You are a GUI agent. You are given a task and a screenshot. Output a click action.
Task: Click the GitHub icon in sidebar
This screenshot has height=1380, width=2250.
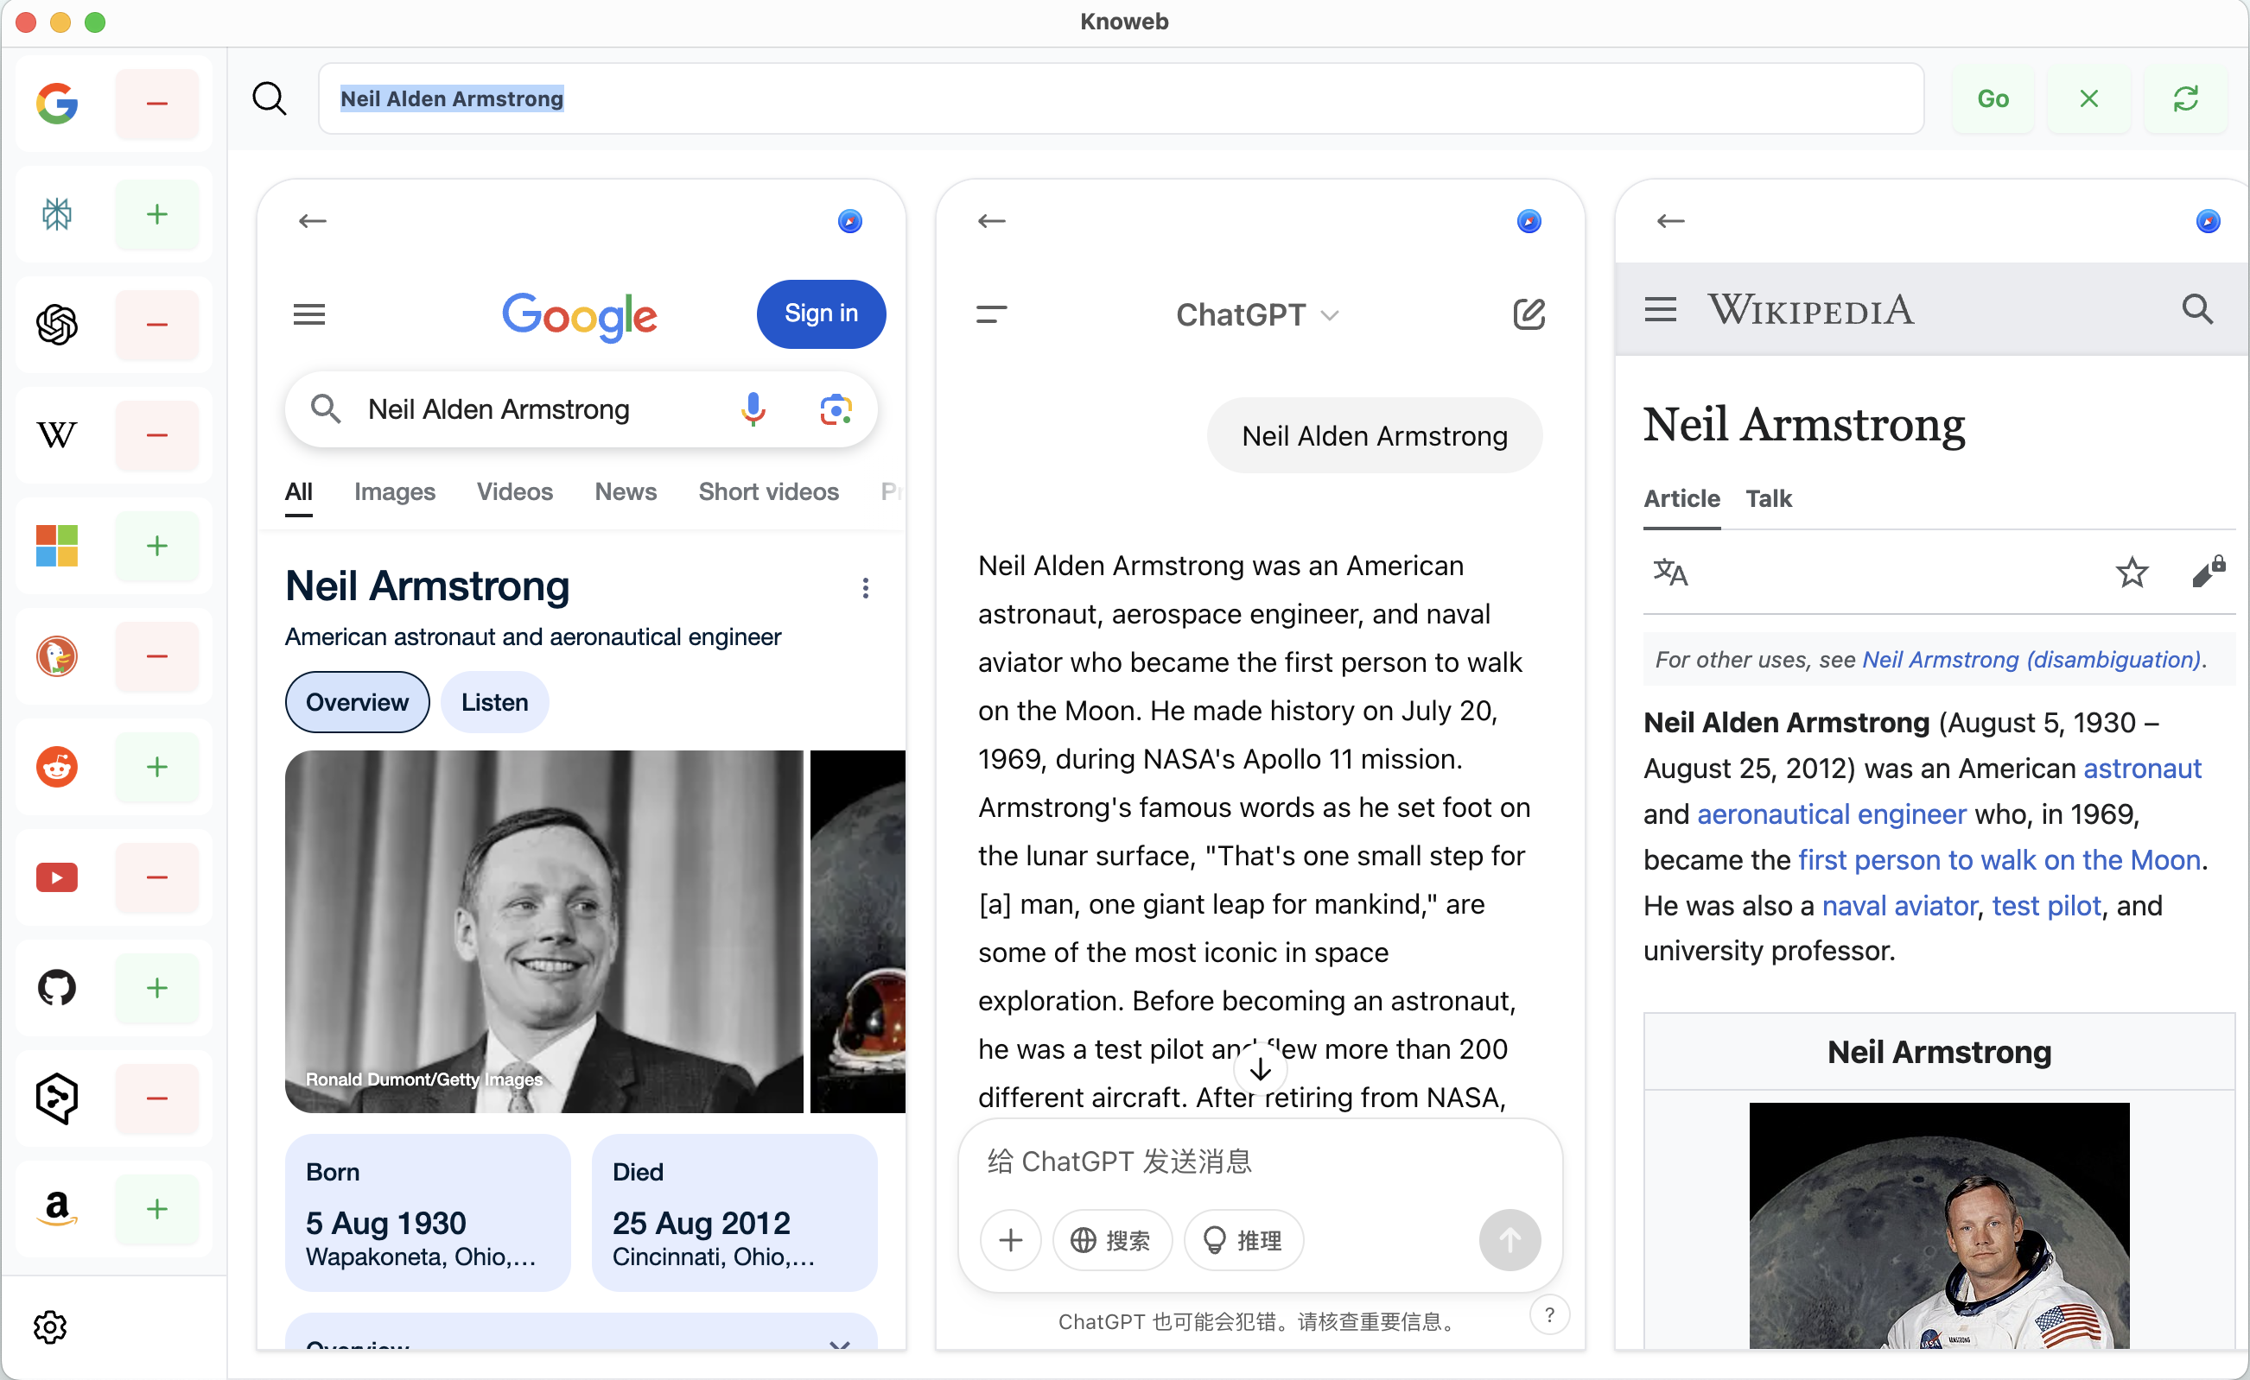coord(57,988)
